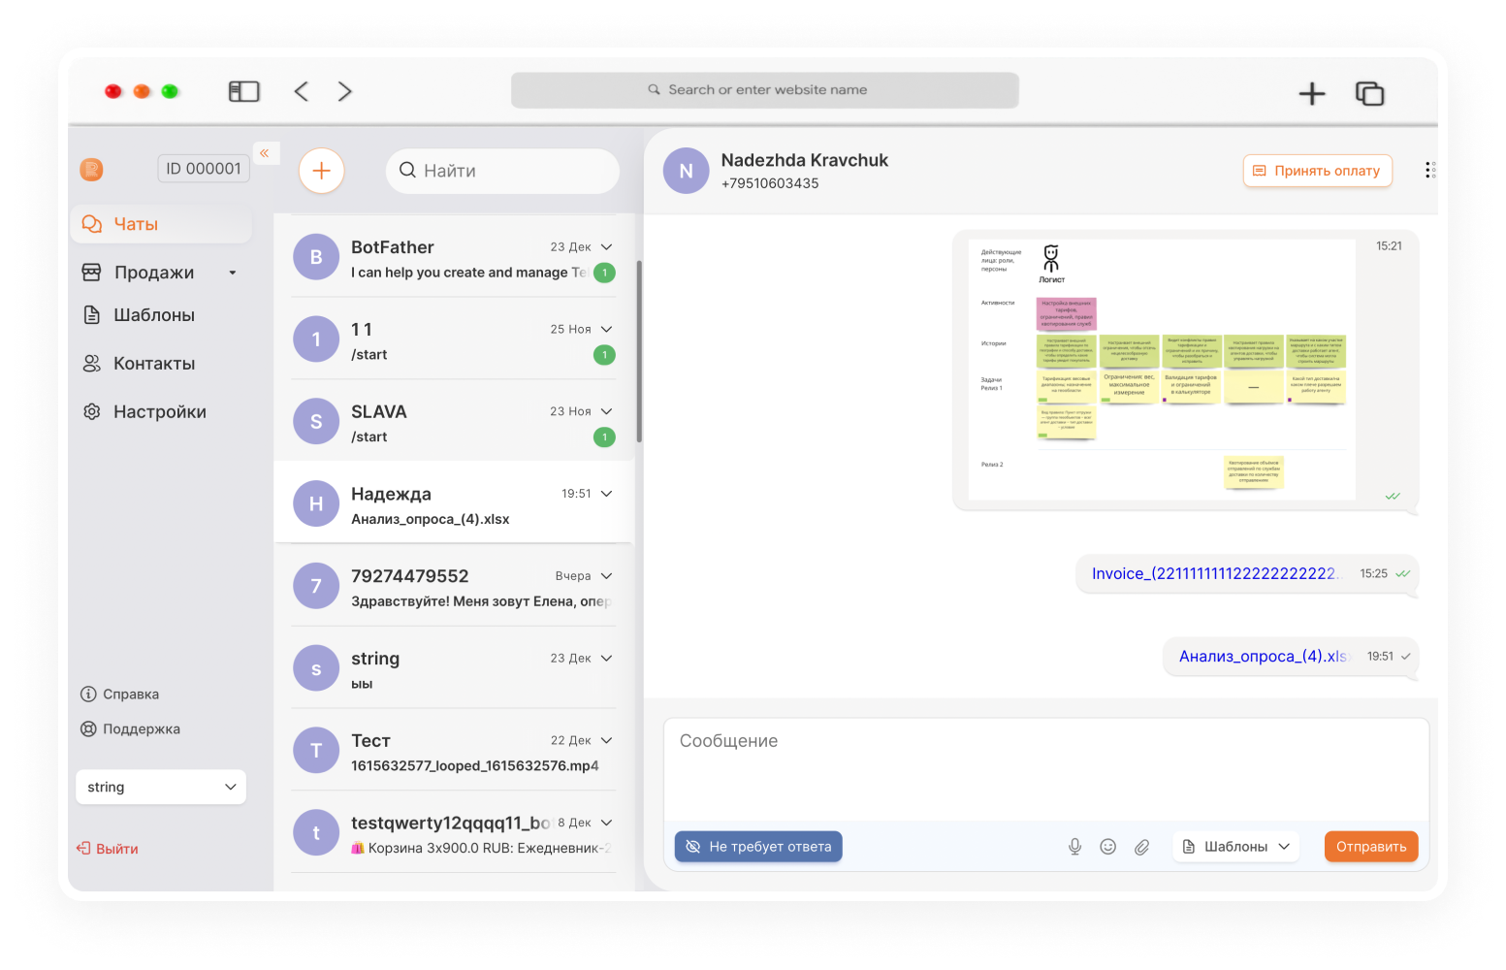Screen dimensions: 1506x970
Task: Open browser tab overview icon
Action: click(1369, 93)
